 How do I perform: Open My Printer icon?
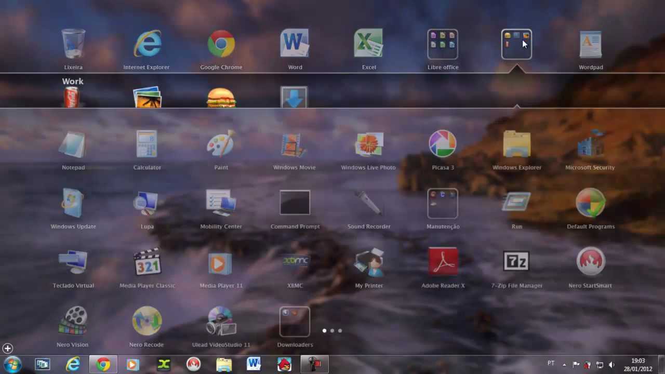369,263
